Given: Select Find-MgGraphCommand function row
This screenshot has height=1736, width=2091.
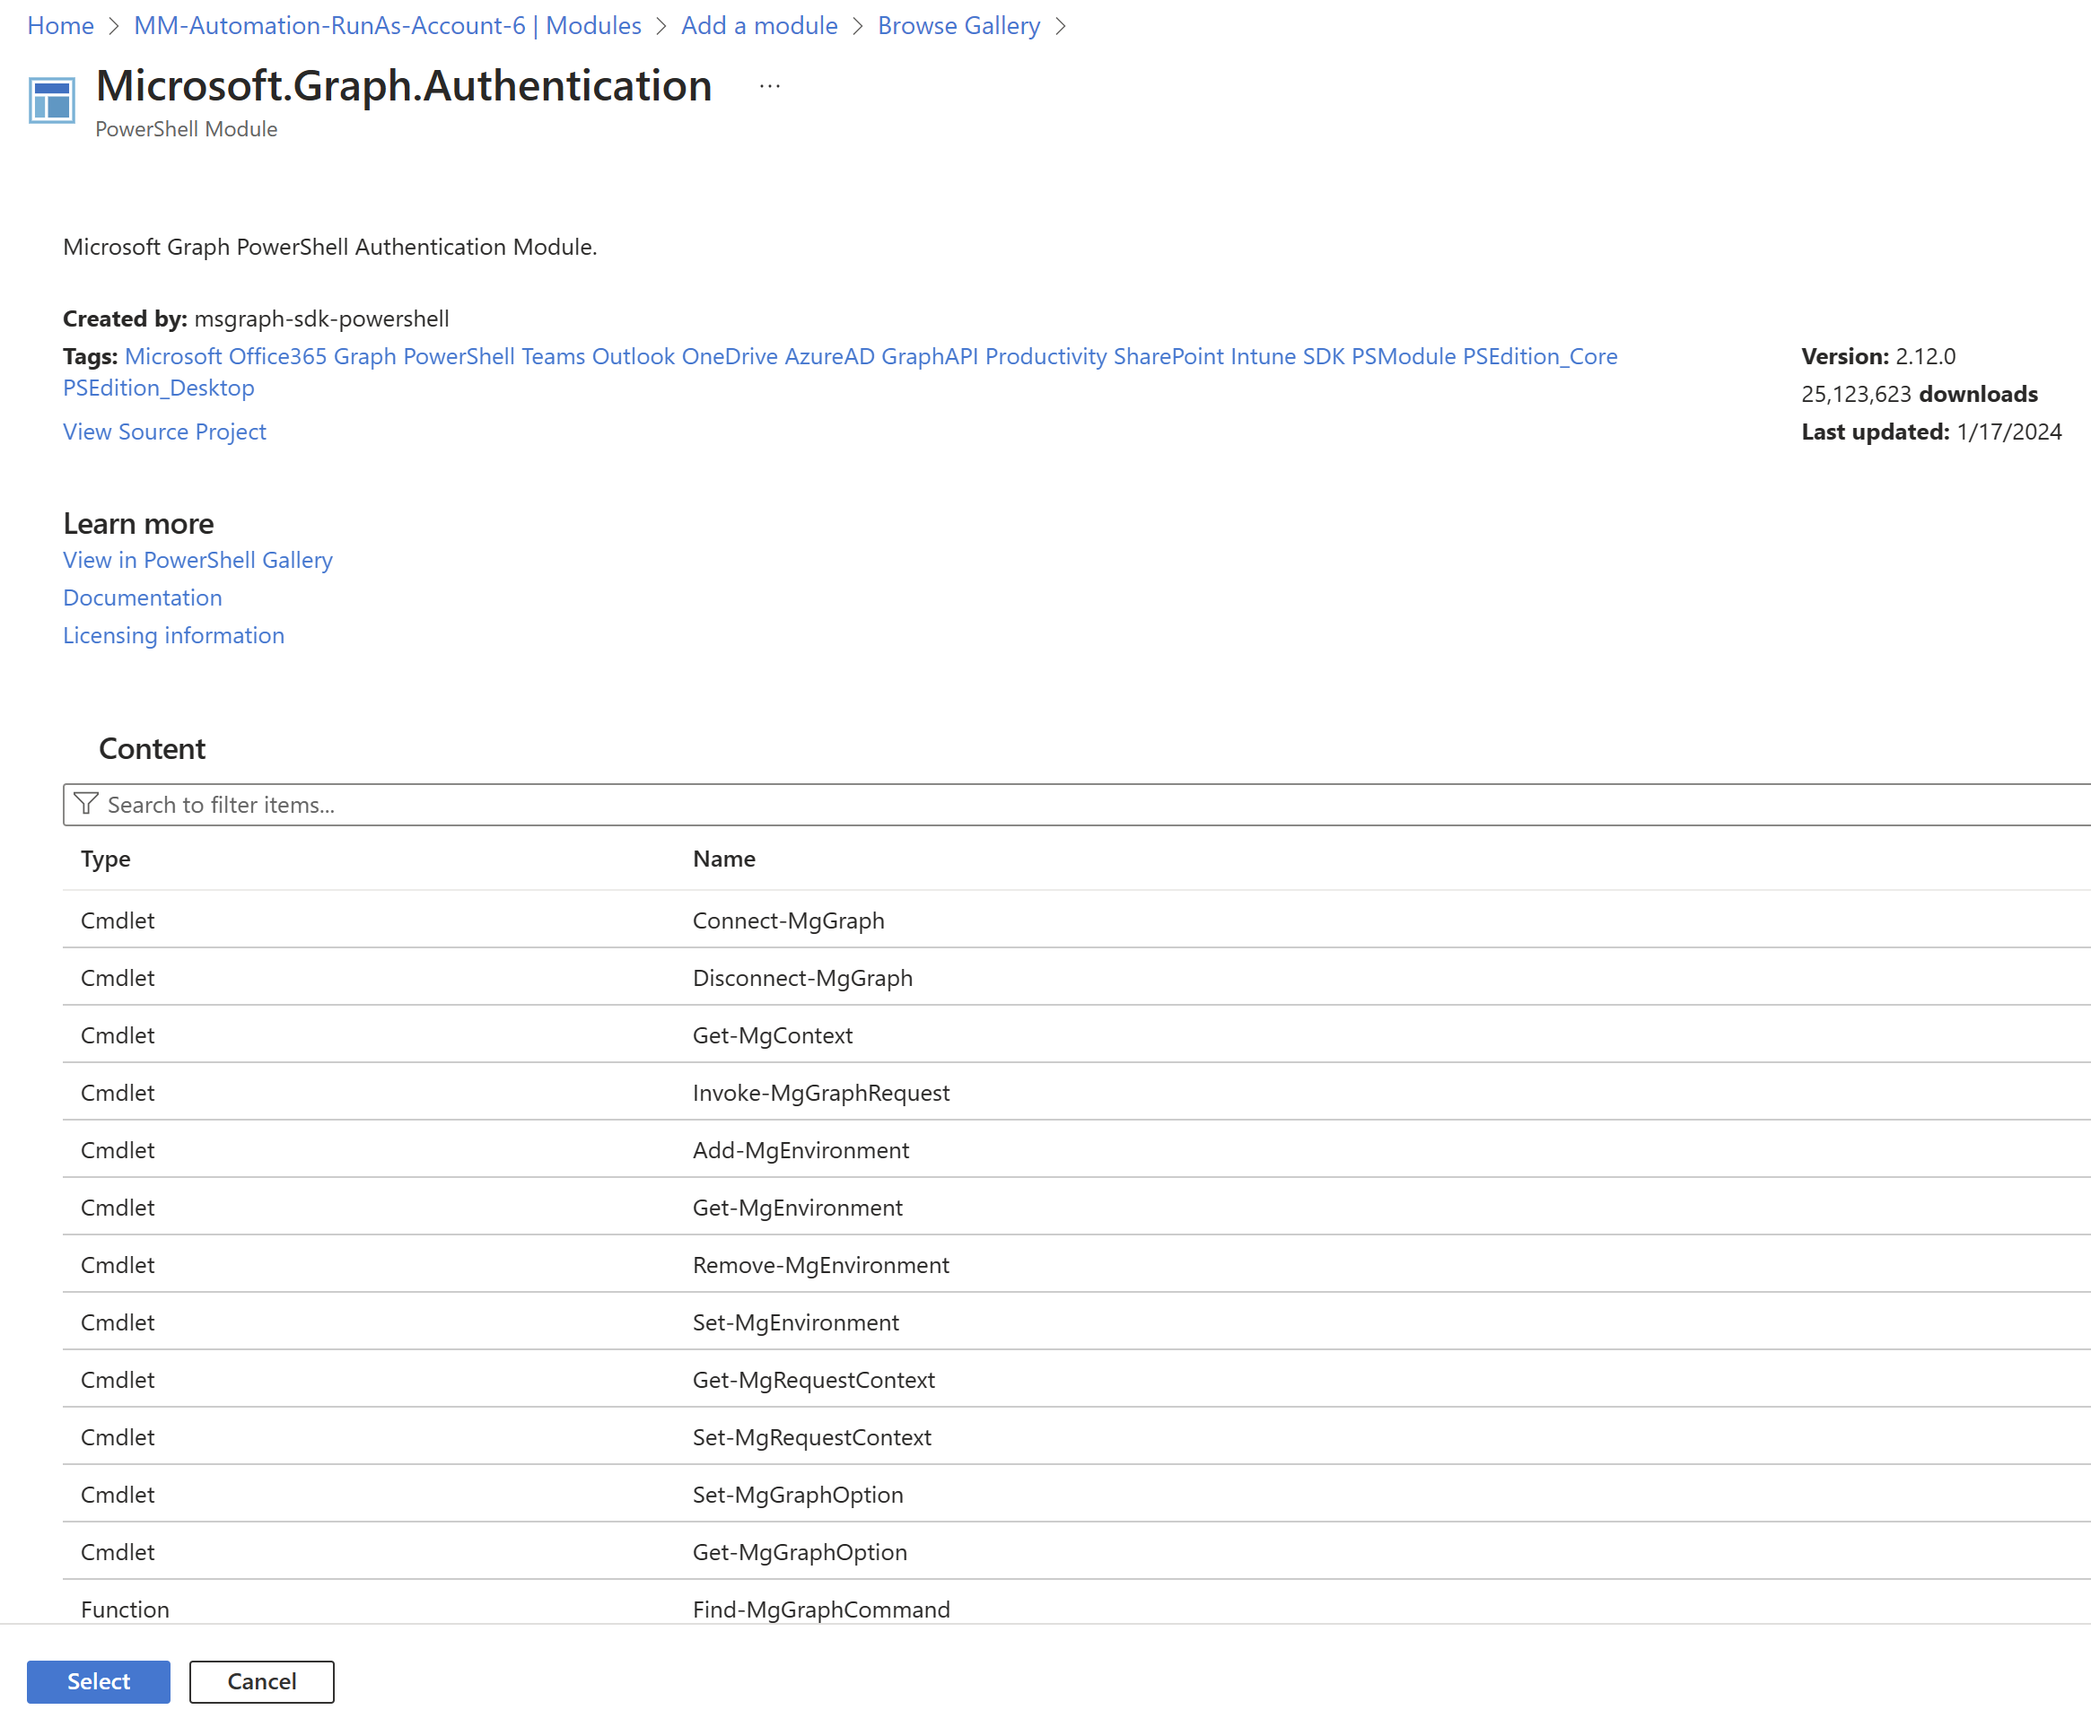Looking at the screenshot, I should click(1076, 1602).
